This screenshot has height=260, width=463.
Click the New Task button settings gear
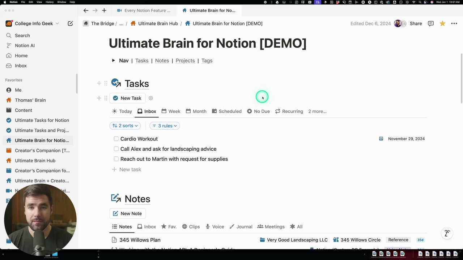pyautogui.click(x=151, y=98)
